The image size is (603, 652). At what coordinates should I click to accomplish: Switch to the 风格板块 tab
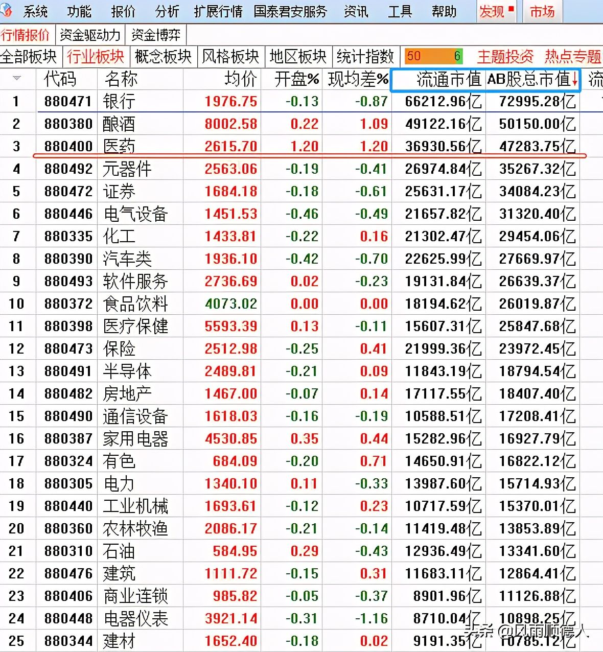(x=230, y=57)
